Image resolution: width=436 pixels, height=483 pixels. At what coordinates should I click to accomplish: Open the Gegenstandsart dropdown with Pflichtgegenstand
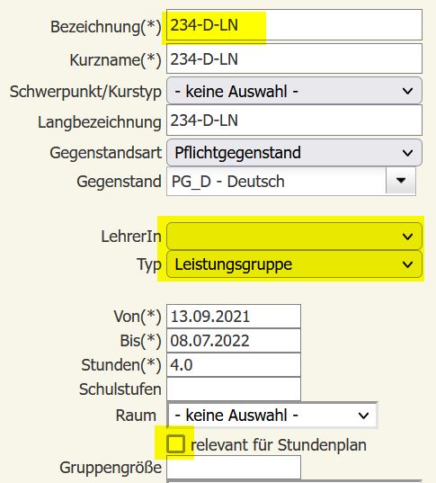tap(294, 153)
